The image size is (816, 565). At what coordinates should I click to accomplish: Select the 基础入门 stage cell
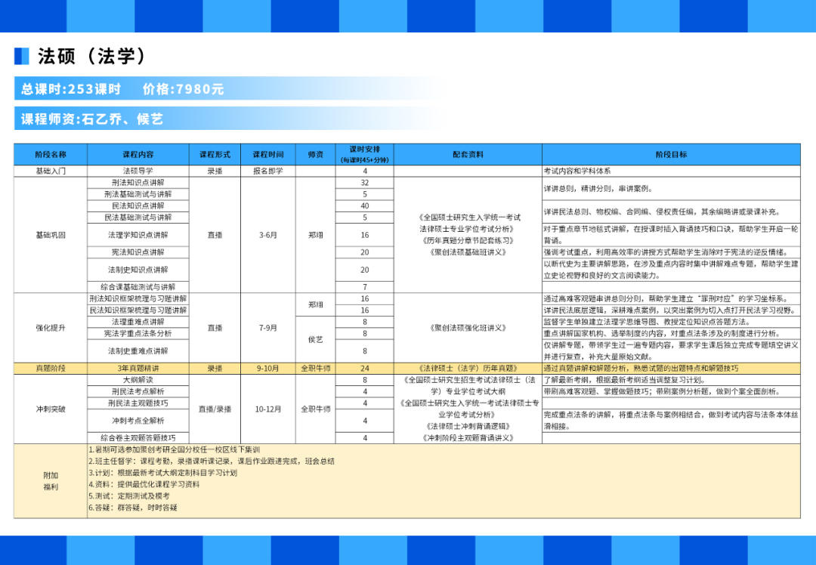coord(51,171)
